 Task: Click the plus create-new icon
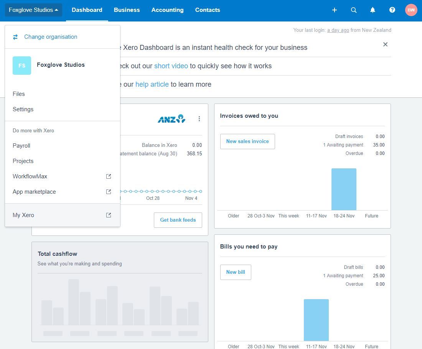click(x=334, y=10)
